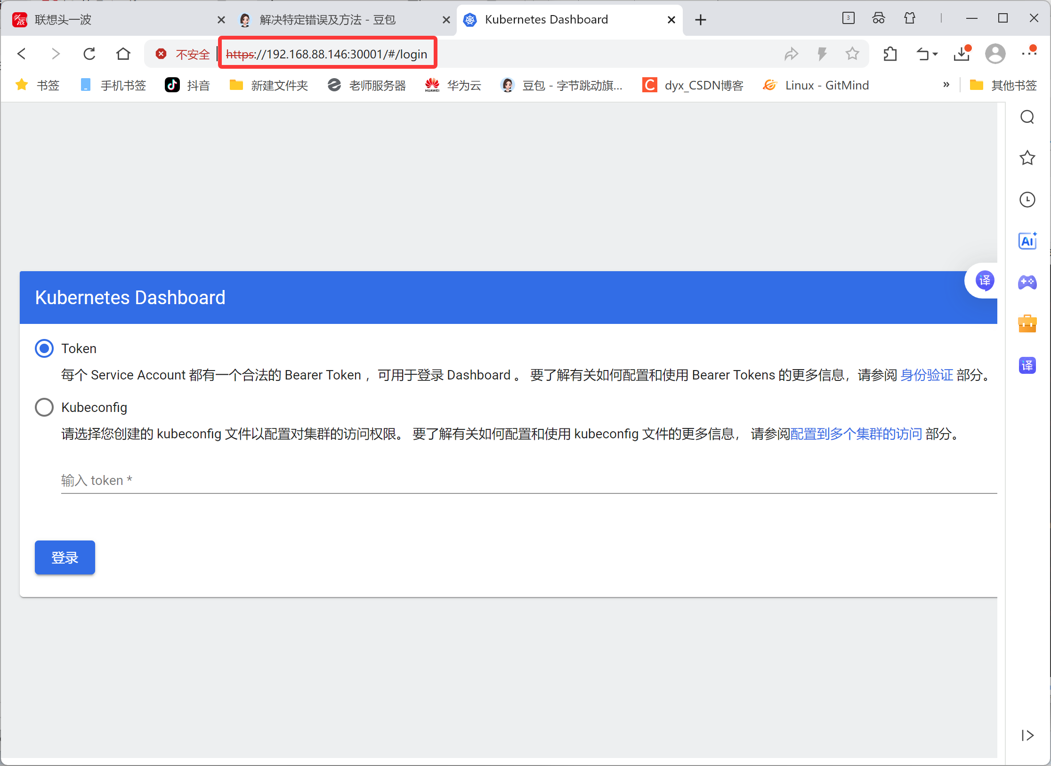
Task: Open the 配置到多个集群的访问 link
Action: pyautogui.click(x=856, y=434)
